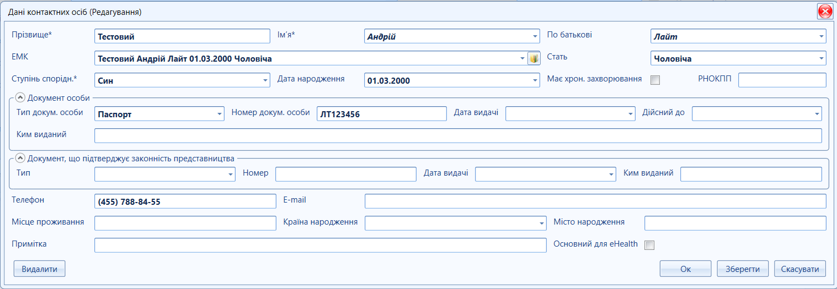Open the Стать dropdown
This screenshot has width=837, height=289.
[822, 58]
